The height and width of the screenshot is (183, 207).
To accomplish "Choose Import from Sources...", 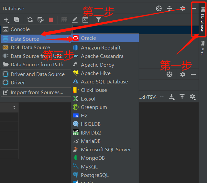I will pos(36,92).
